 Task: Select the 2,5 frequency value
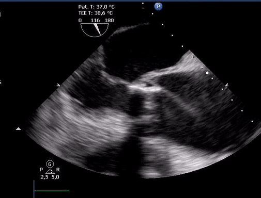44,177
